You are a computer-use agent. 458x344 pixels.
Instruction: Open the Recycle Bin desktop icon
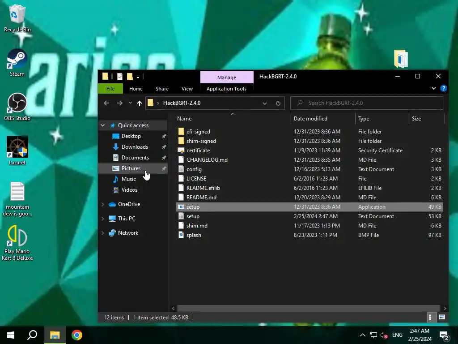click(17, 18)
